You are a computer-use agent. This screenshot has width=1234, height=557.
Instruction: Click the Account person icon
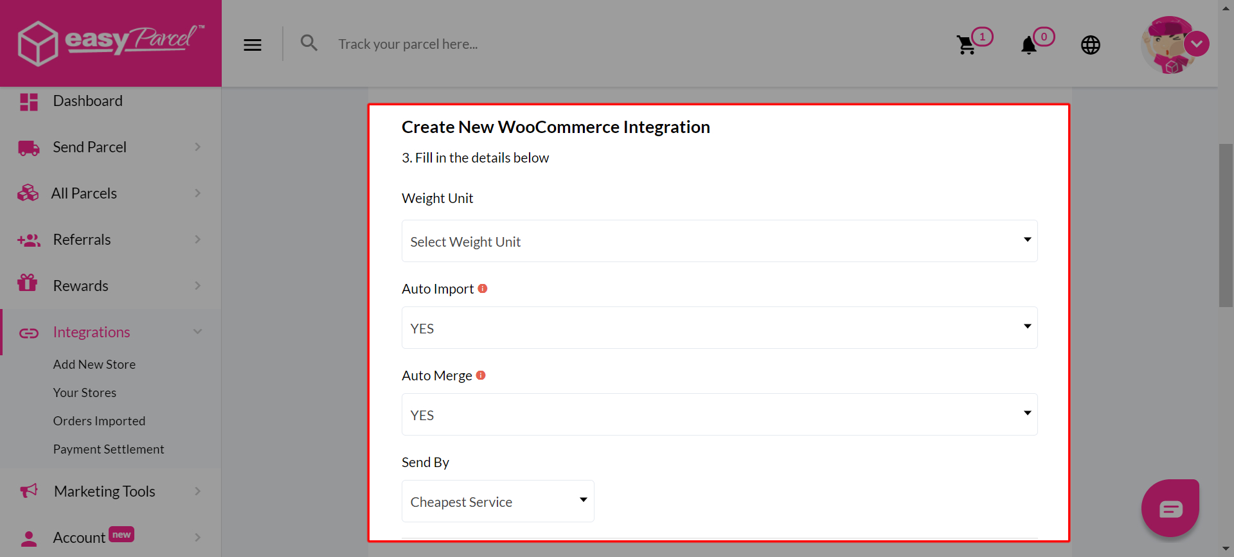pos(29,538)
